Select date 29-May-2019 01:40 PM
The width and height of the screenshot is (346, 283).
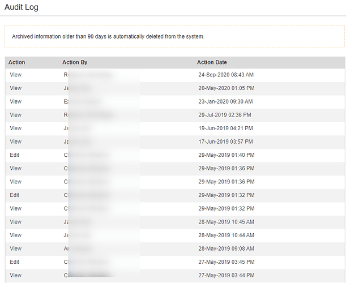tap(226, 155)
